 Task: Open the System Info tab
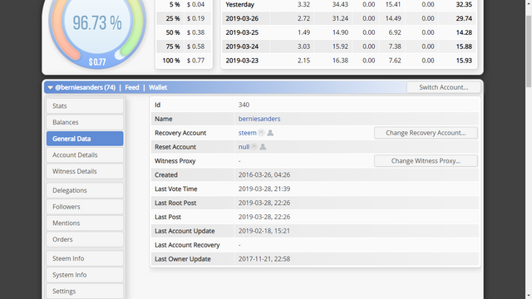[85, 275]
